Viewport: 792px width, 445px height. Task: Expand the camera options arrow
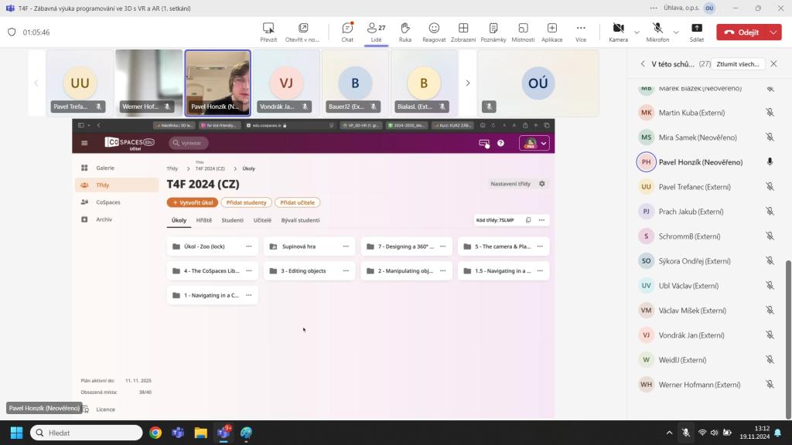coord(637,32)
